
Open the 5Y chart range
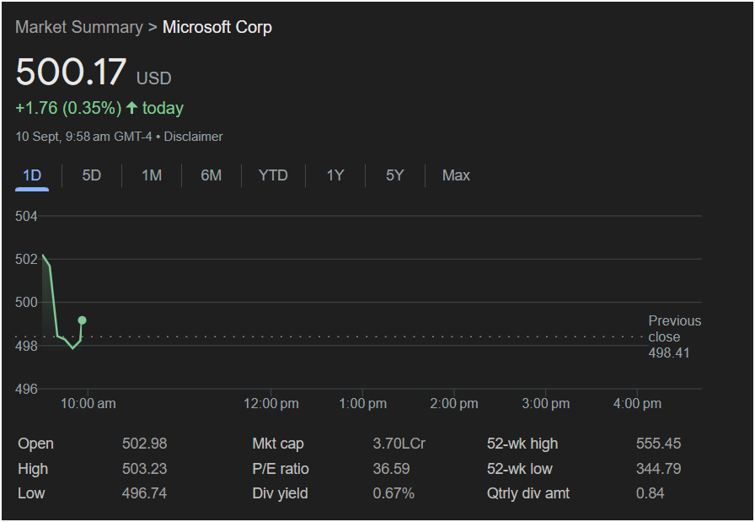[x=395, y=175]
